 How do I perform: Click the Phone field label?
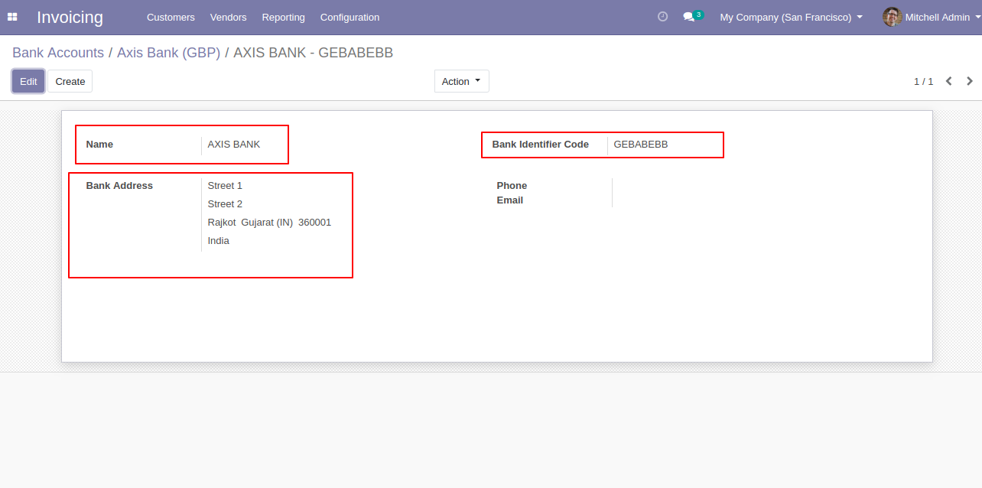click(512, 185)
